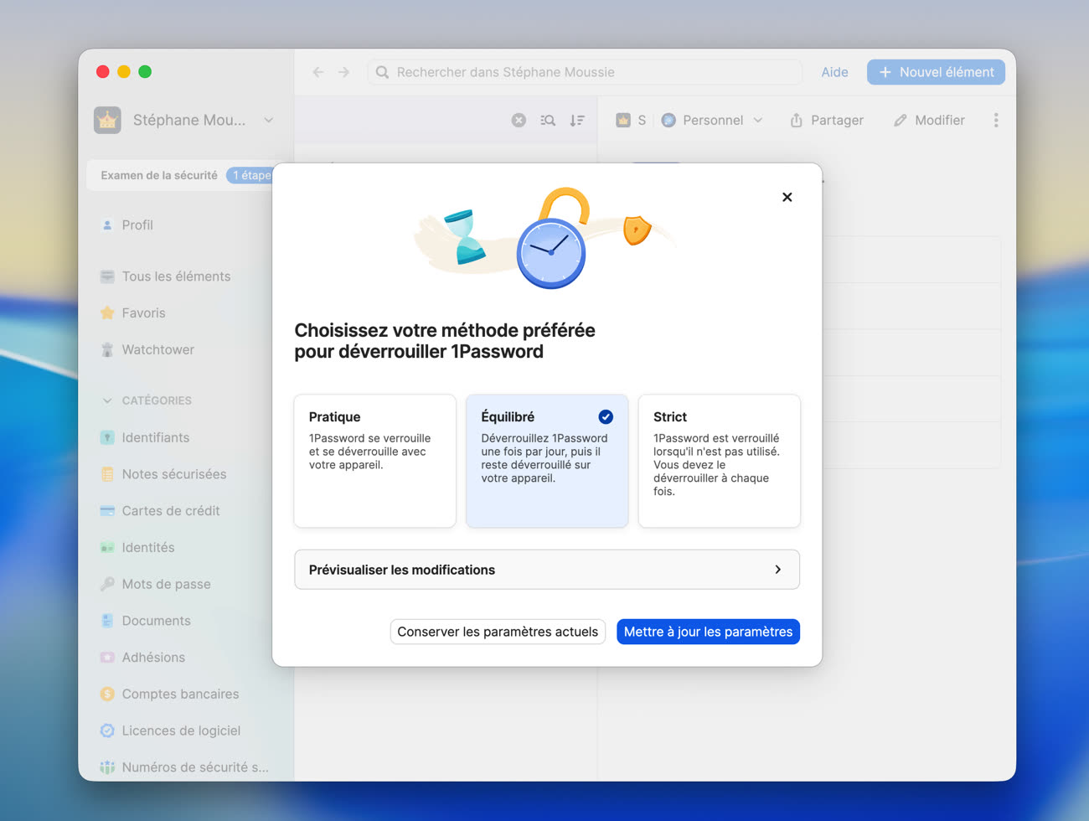The image size is (1089, 821).
Task: Open Watchtower in the sidebar
Action: 157,349
